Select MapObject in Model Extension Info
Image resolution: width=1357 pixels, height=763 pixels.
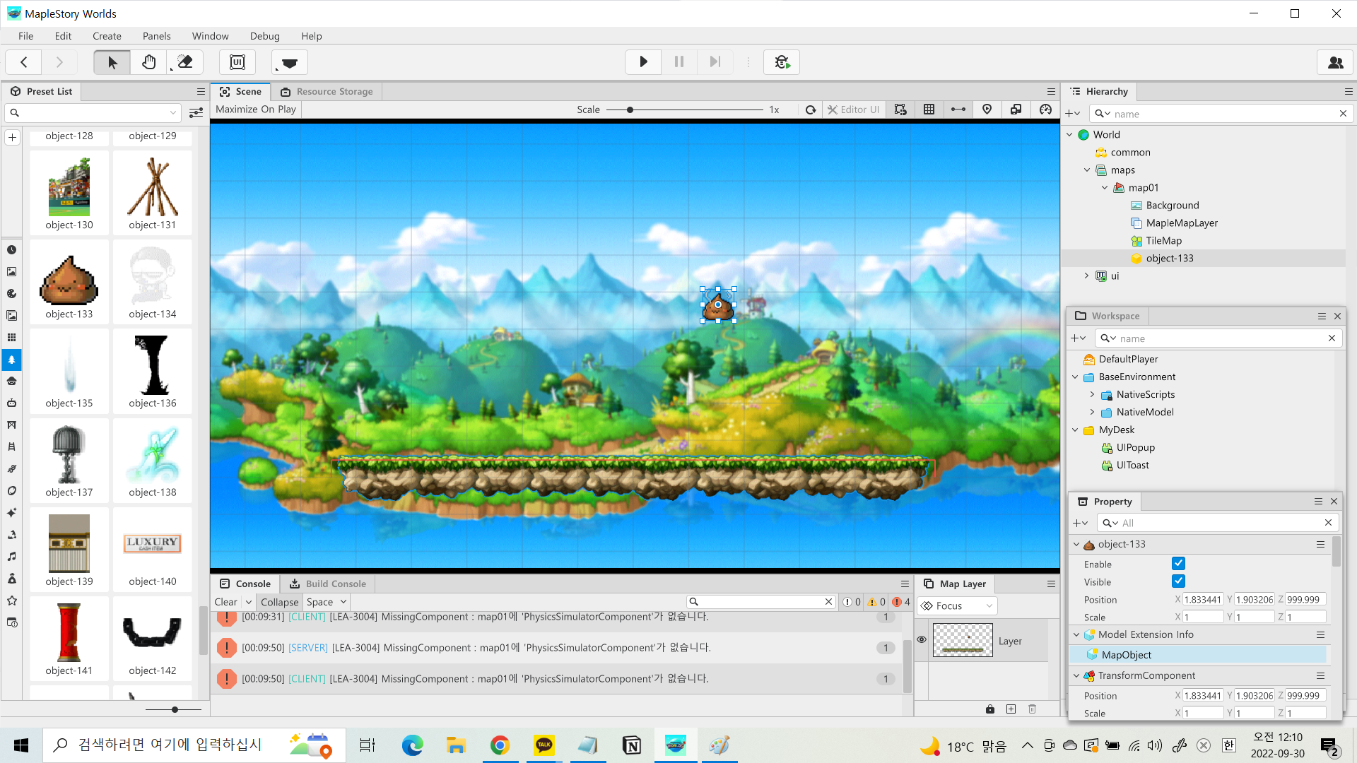1199,655
